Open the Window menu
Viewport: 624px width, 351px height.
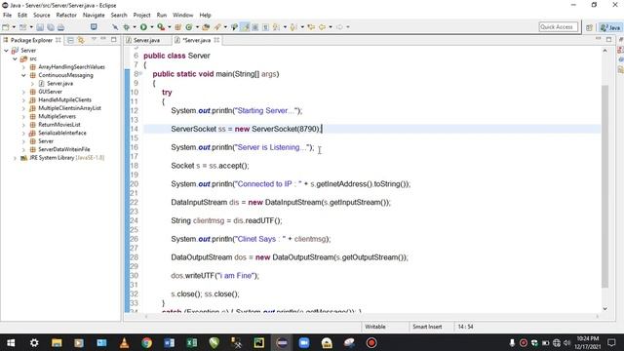pos(182,16)
